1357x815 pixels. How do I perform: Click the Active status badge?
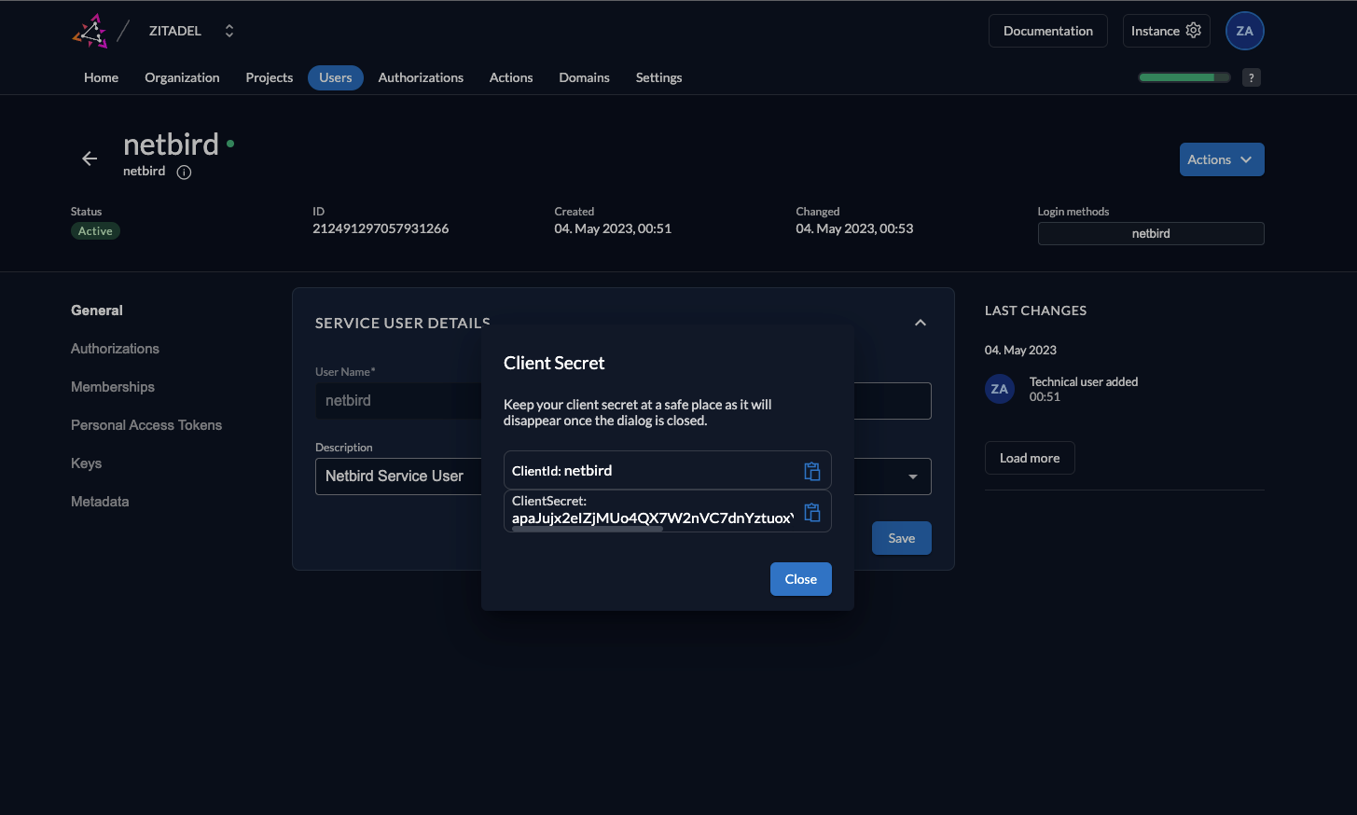(95, 231)
